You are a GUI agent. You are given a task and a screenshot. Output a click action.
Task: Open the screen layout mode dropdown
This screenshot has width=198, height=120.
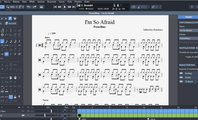(21, 7)
